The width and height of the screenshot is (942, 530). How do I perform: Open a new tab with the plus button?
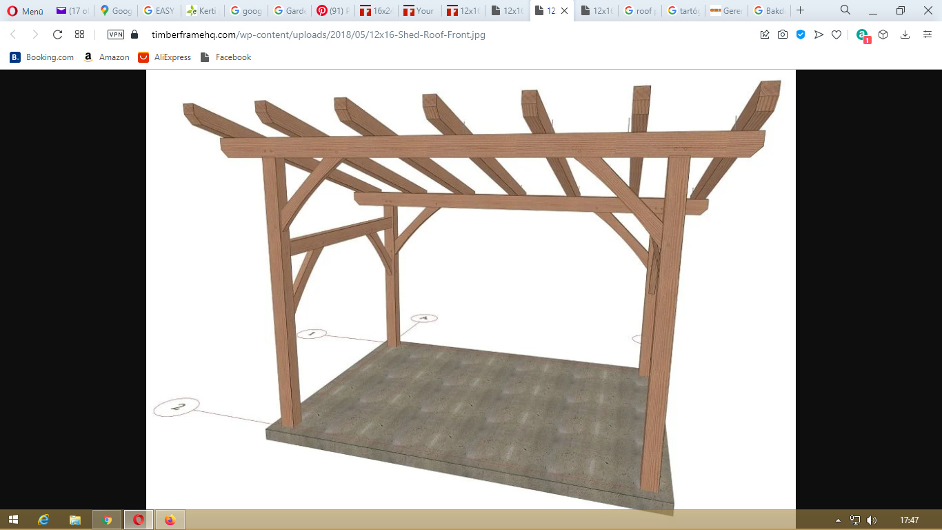[x=800, y=10]
